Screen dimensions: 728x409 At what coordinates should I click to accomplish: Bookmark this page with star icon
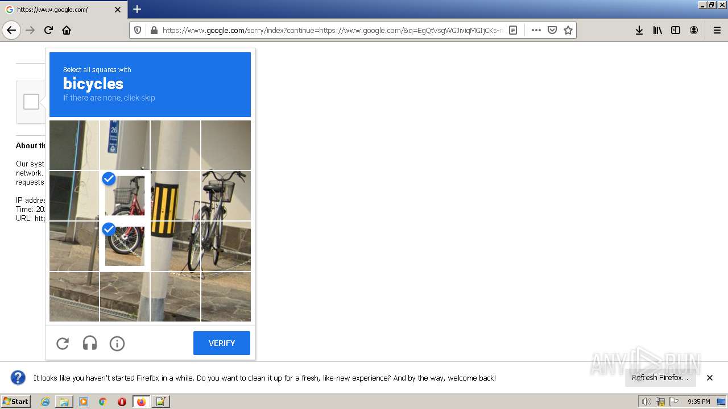[x=568, y=30]
